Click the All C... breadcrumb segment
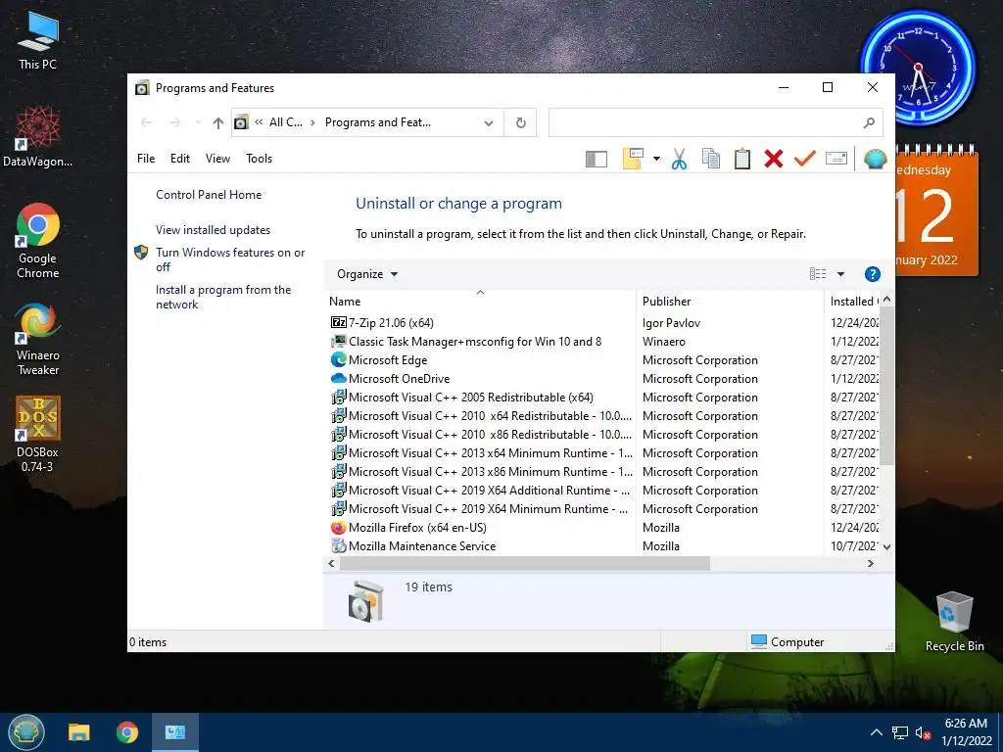This screenshot has width=1003, height=752. tap(286, 122)
